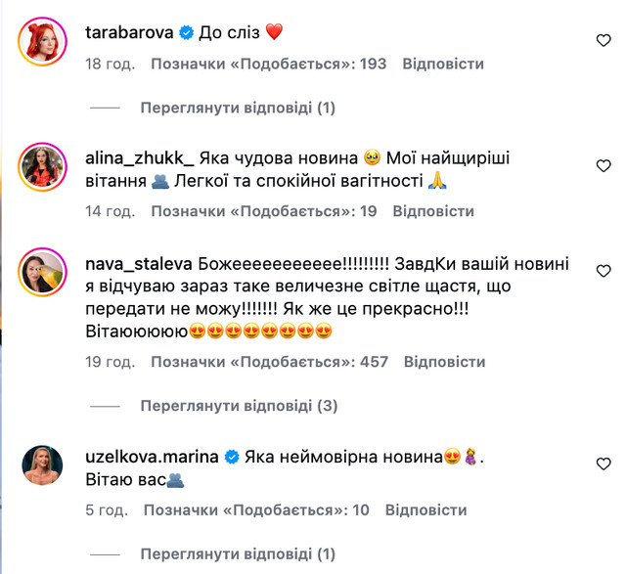Expand 3 replies under nava_staleva's comment
Image resolution: width=626 pixels, height=574 pixels.
[239, 405]
